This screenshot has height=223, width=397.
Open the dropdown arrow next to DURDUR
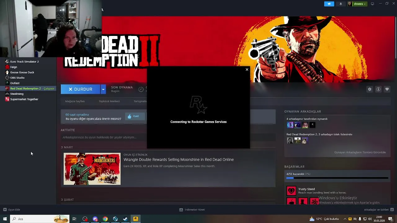click(x=103, y=89)
